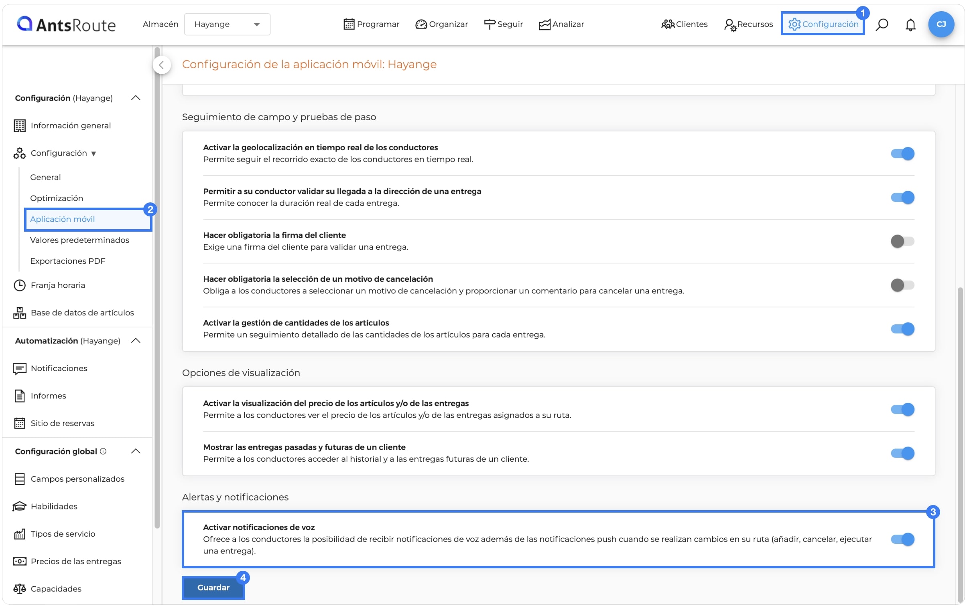Toggle voice notifications switch
Screen dimensions: 967x608
(902, 539)
